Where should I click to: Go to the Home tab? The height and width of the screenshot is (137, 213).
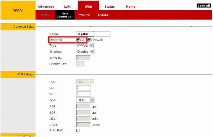click(x=131, y=7)
